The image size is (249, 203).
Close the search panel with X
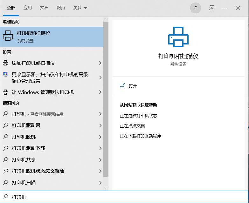point(238,8)
